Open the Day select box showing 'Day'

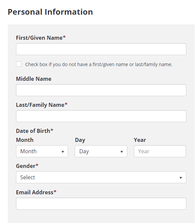pyautogui.click(x=101, y=151)
